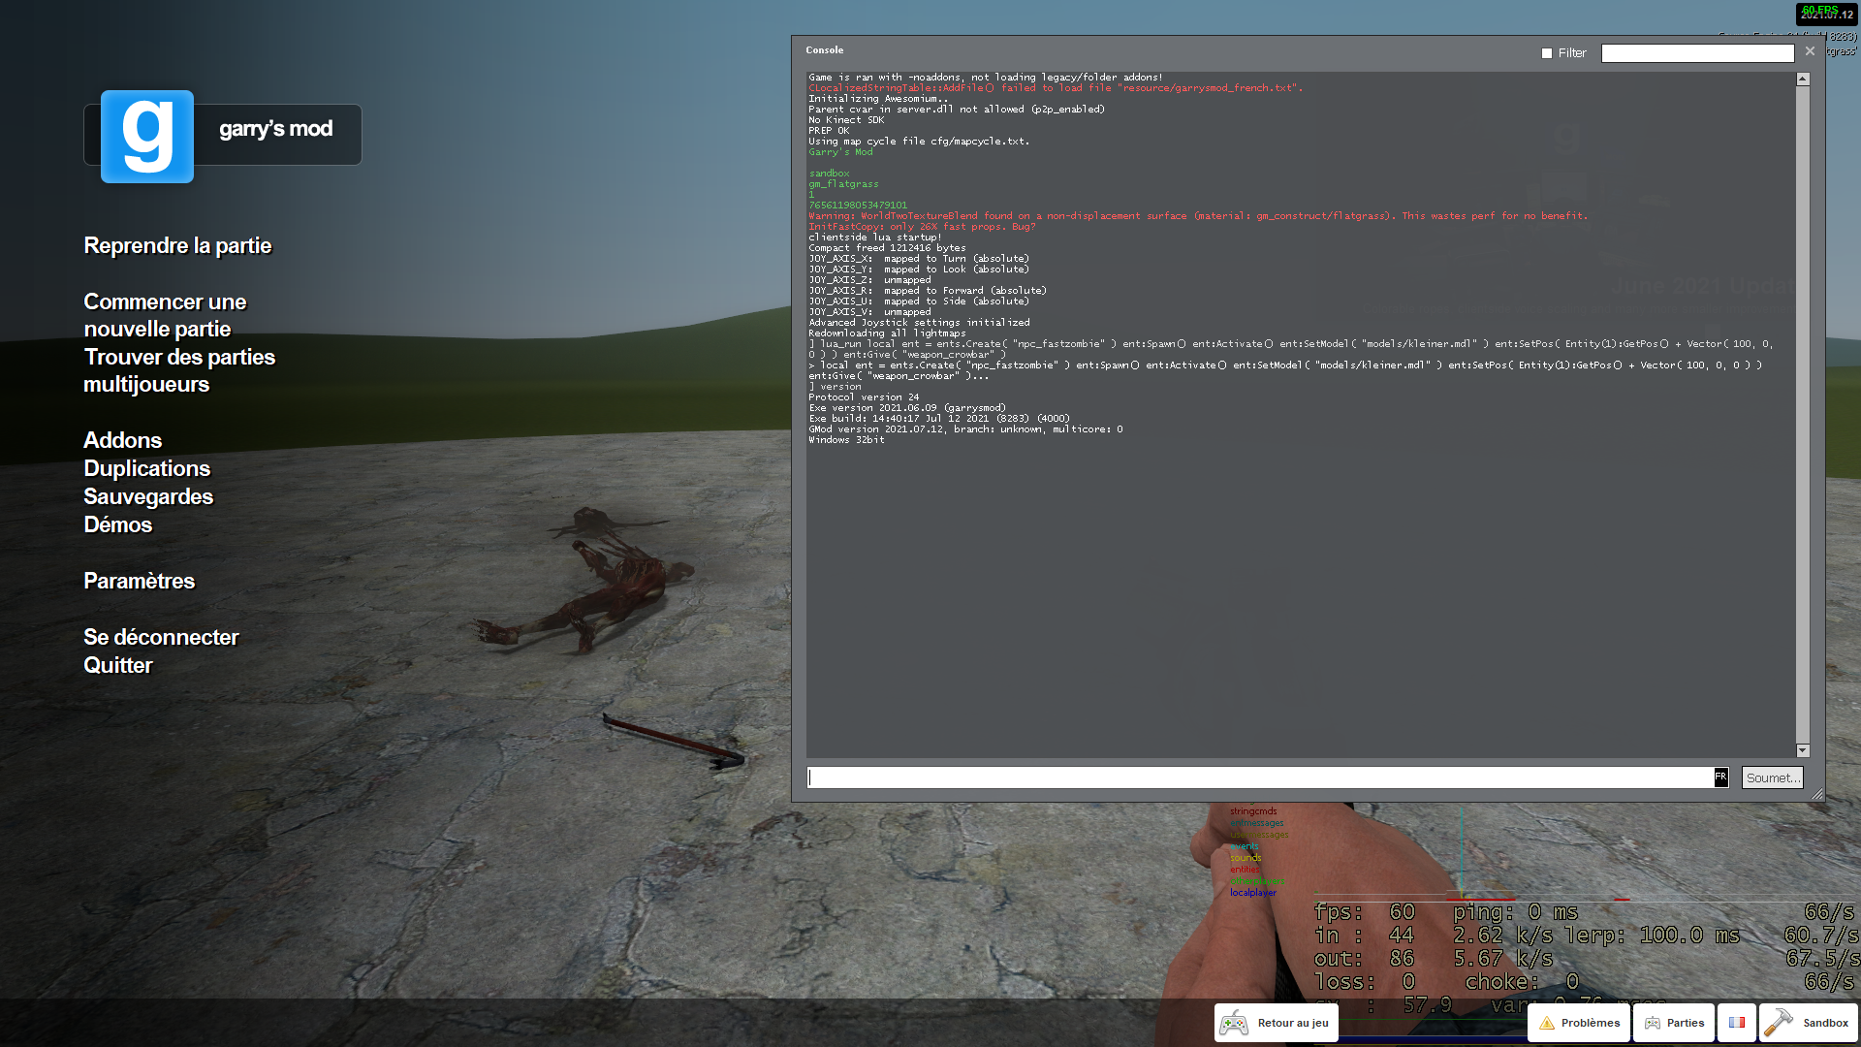This screenshot has width=1861, height=1047.
Task: Click the Soumet... submit button
Action: (1772, 777)
